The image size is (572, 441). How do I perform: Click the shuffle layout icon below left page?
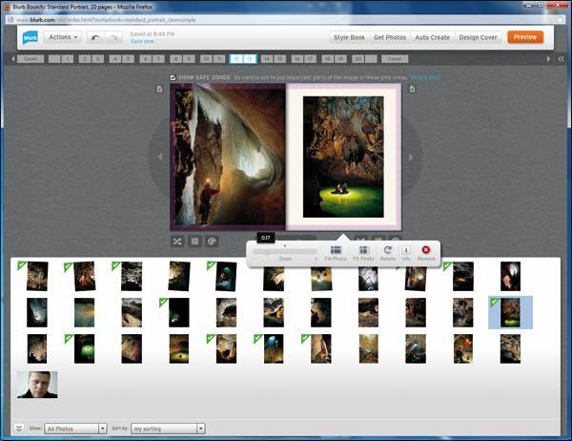point(177,241)
